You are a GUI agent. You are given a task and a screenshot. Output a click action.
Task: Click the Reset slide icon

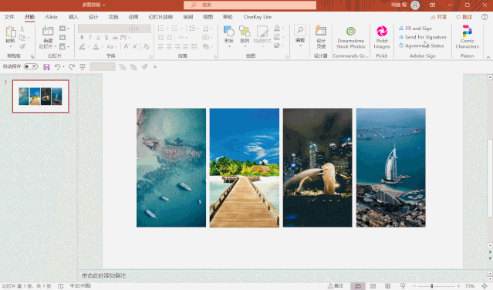(x=62, y=37)
